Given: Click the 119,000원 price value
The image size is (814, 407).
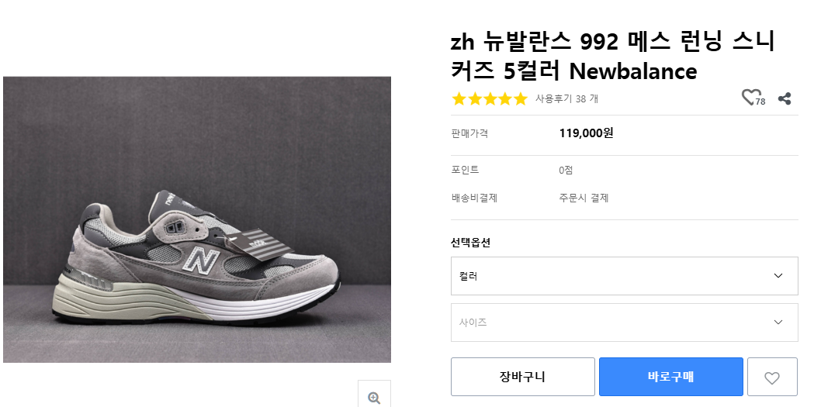Looking at the screenshot, I should pos(586,133).
